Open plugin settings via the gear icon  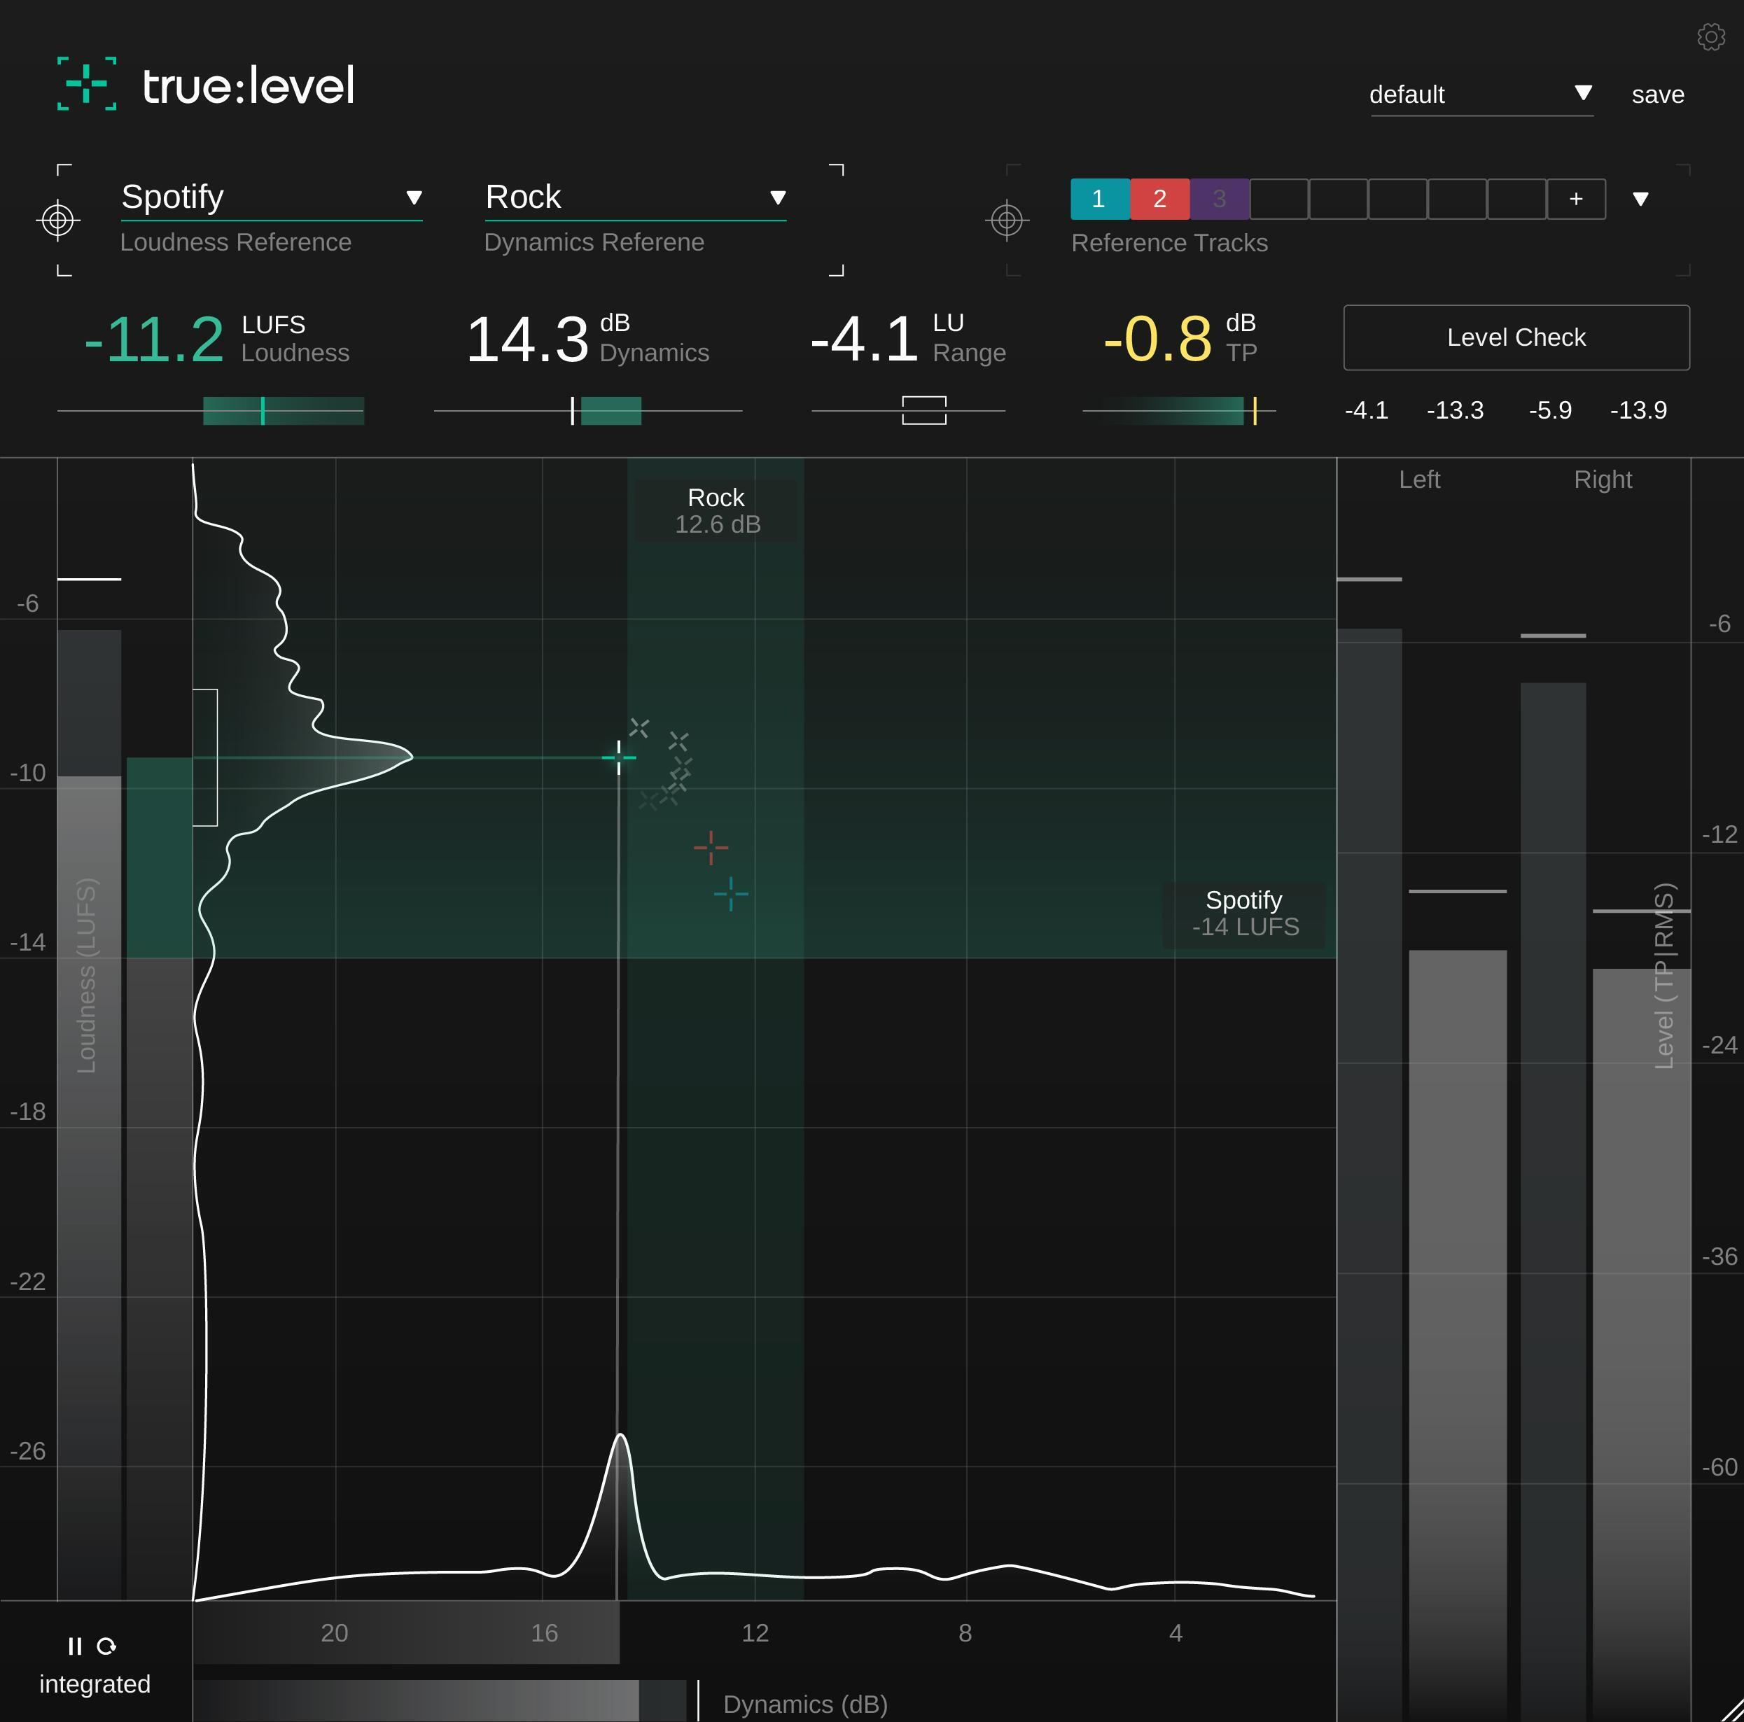click(1710, 36)
